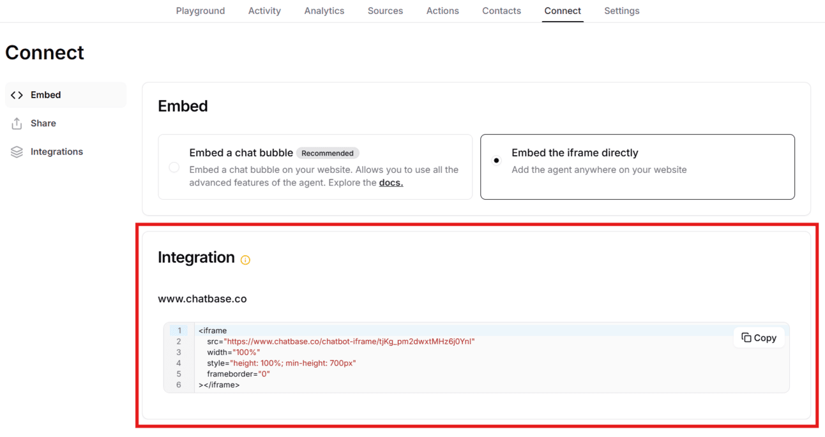Image resolution: width=825 pixels, height=437 pixels.
Task: Select the Connect tab
Action: [563, 11]
